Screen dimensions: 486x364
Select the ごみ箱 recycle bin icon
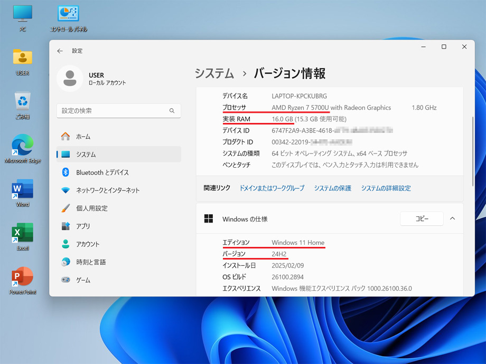click(22, 106)
